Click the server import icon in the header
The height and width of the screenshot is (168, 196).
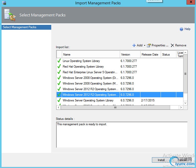pyautogui.click(x=10, y=15)
